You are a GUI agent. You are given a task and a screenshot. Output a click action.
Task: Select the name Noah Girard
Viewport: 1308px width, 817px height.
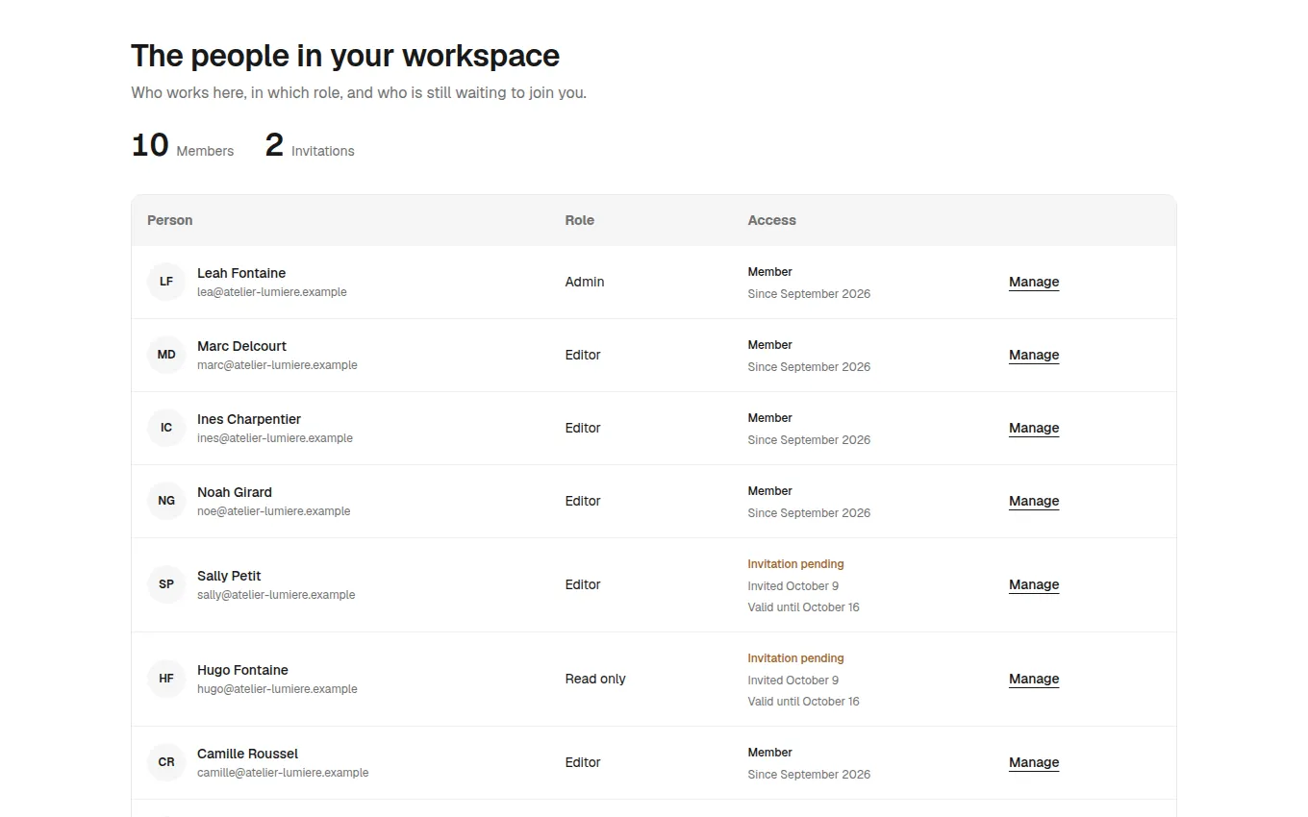coord(235,492)
